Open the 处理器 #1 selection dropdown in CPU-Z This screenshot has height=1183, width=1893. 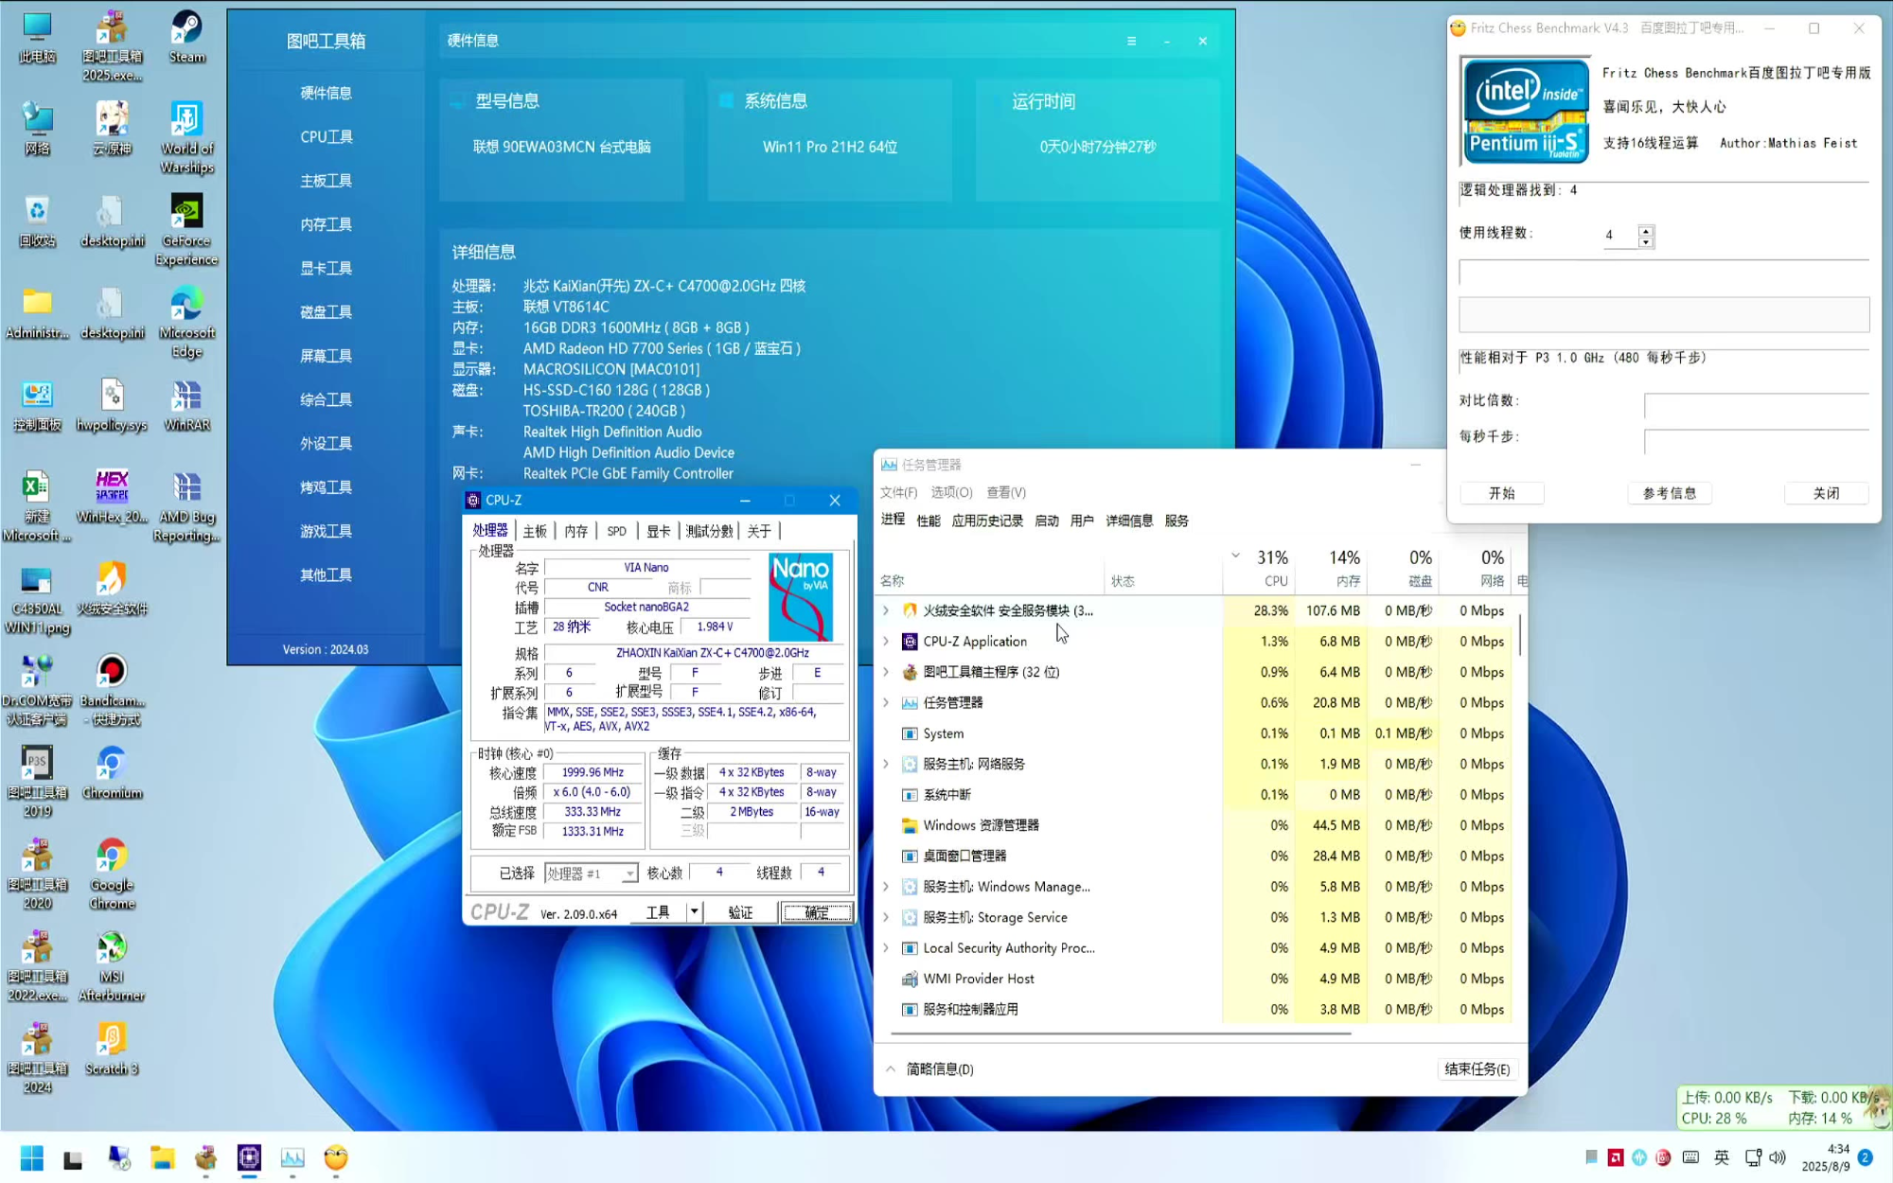click(x=592, y=874)
